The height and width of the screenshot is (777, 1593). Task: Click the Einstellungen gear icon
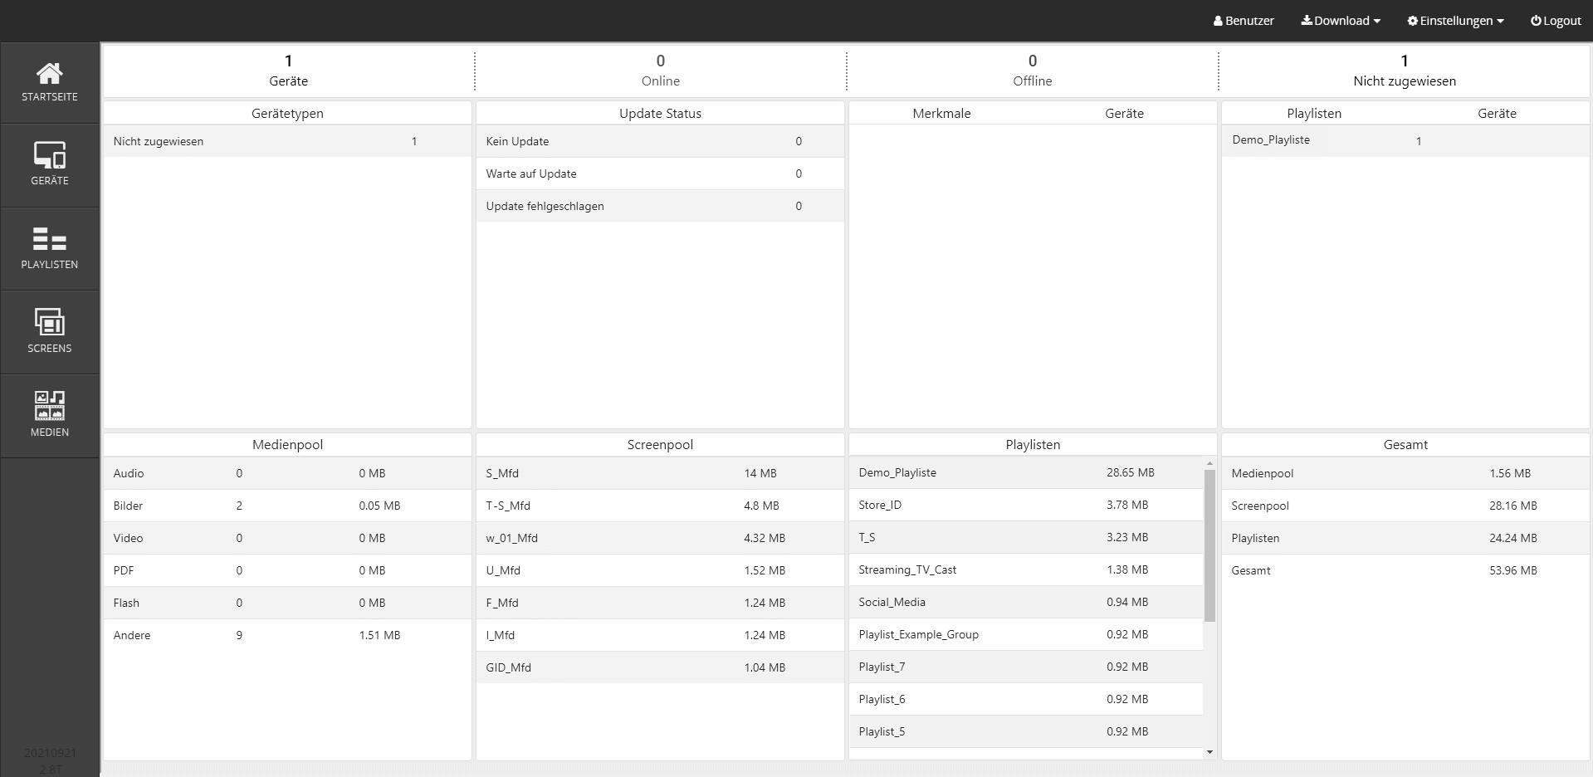(1412, 21)
